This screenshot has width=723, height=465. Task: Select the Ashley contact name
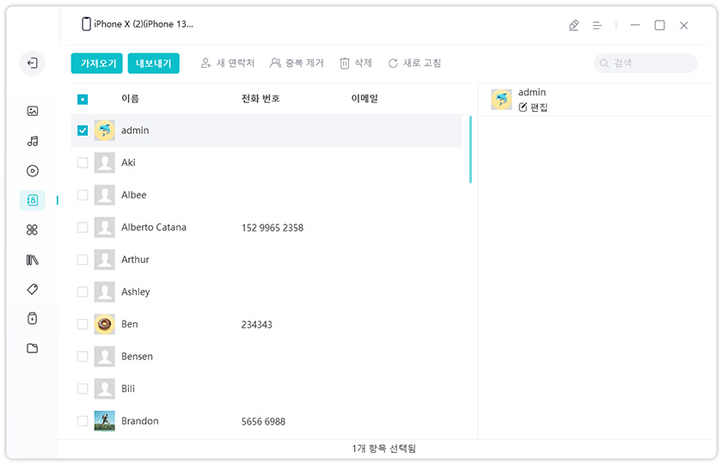click(x=136, y=292)
